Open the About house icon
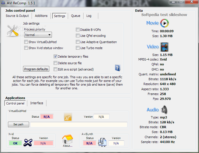 (68, 139)
